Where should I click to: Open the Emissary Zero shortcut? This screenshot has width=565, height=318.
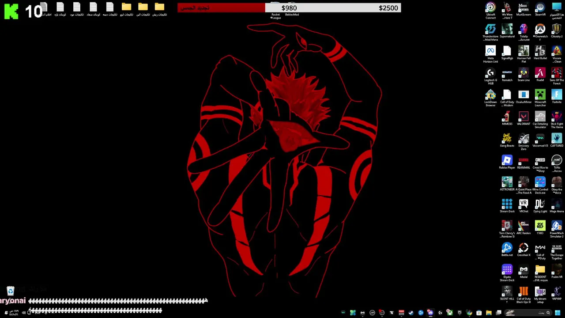[524, 142]
